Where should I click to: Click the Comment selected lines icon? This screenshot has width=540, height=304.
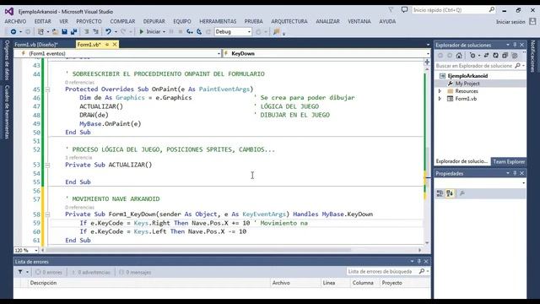tap(86, 32)
